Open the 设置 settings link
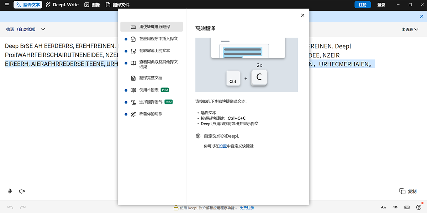 pyautogui.click(x=223, y=146)
